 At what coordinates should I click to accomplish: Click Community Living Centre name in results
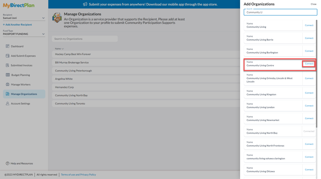(x=260, y=65)
